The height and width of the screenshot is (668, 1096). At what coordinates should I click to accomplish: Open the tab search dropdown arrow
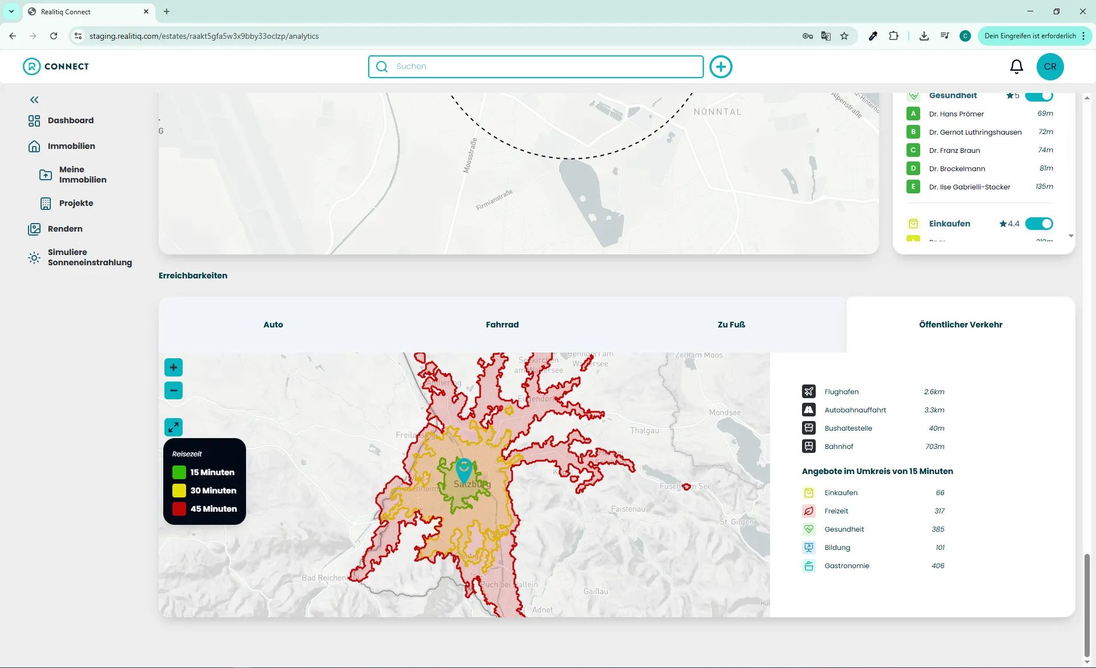click(11, 11)
